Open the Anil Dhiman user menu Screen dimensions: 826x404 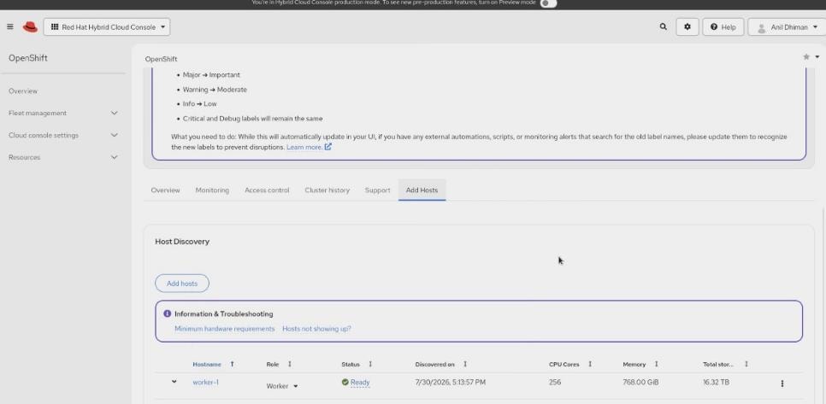point(787,26)
